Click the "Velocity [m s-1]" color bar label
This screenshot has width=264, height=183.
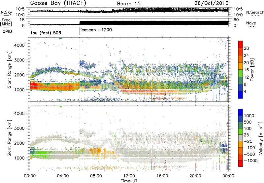tap(261, 138)
